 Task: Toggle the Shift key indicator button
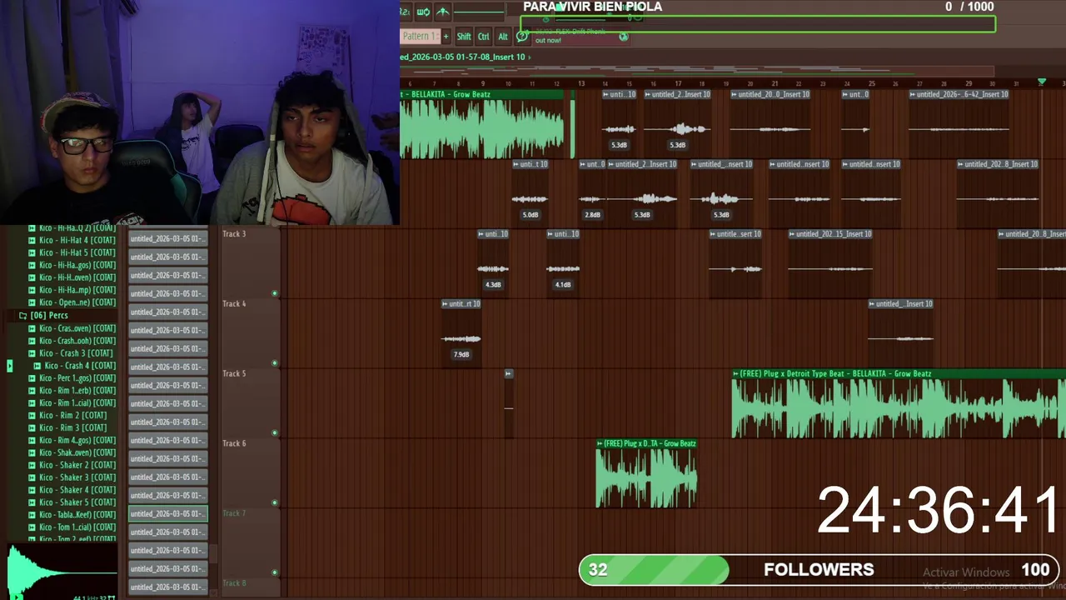464,36
